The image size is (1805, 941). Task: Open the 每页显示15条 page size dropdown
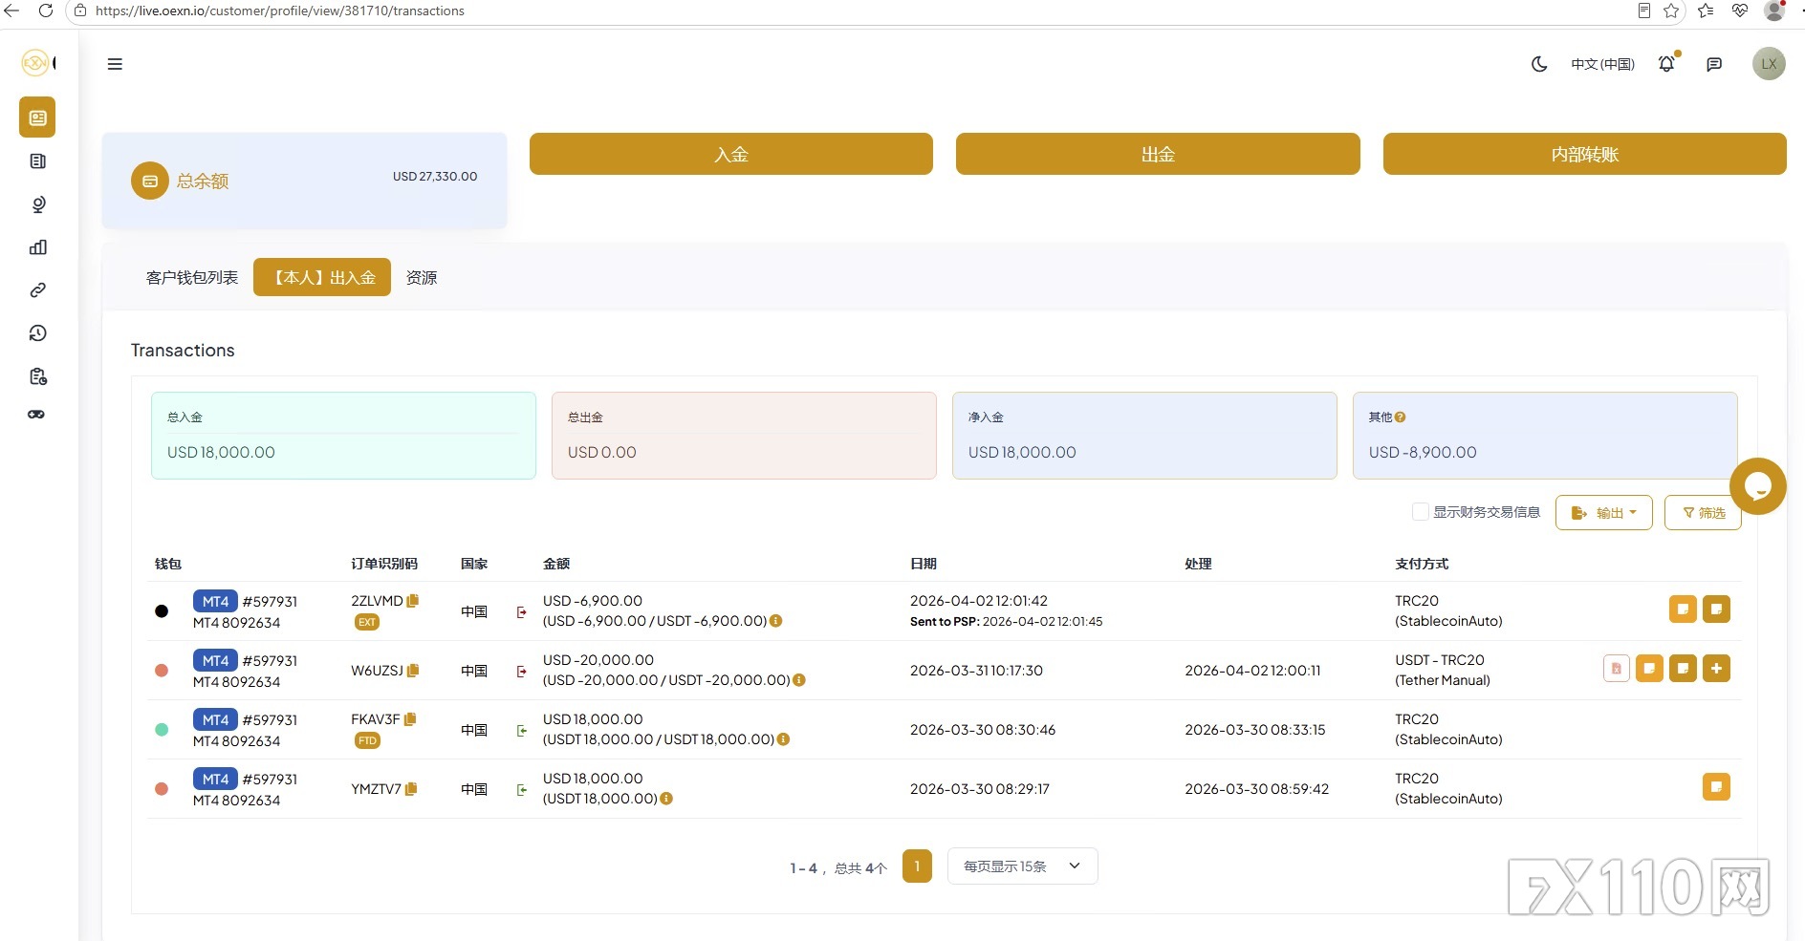[1022, 866]
